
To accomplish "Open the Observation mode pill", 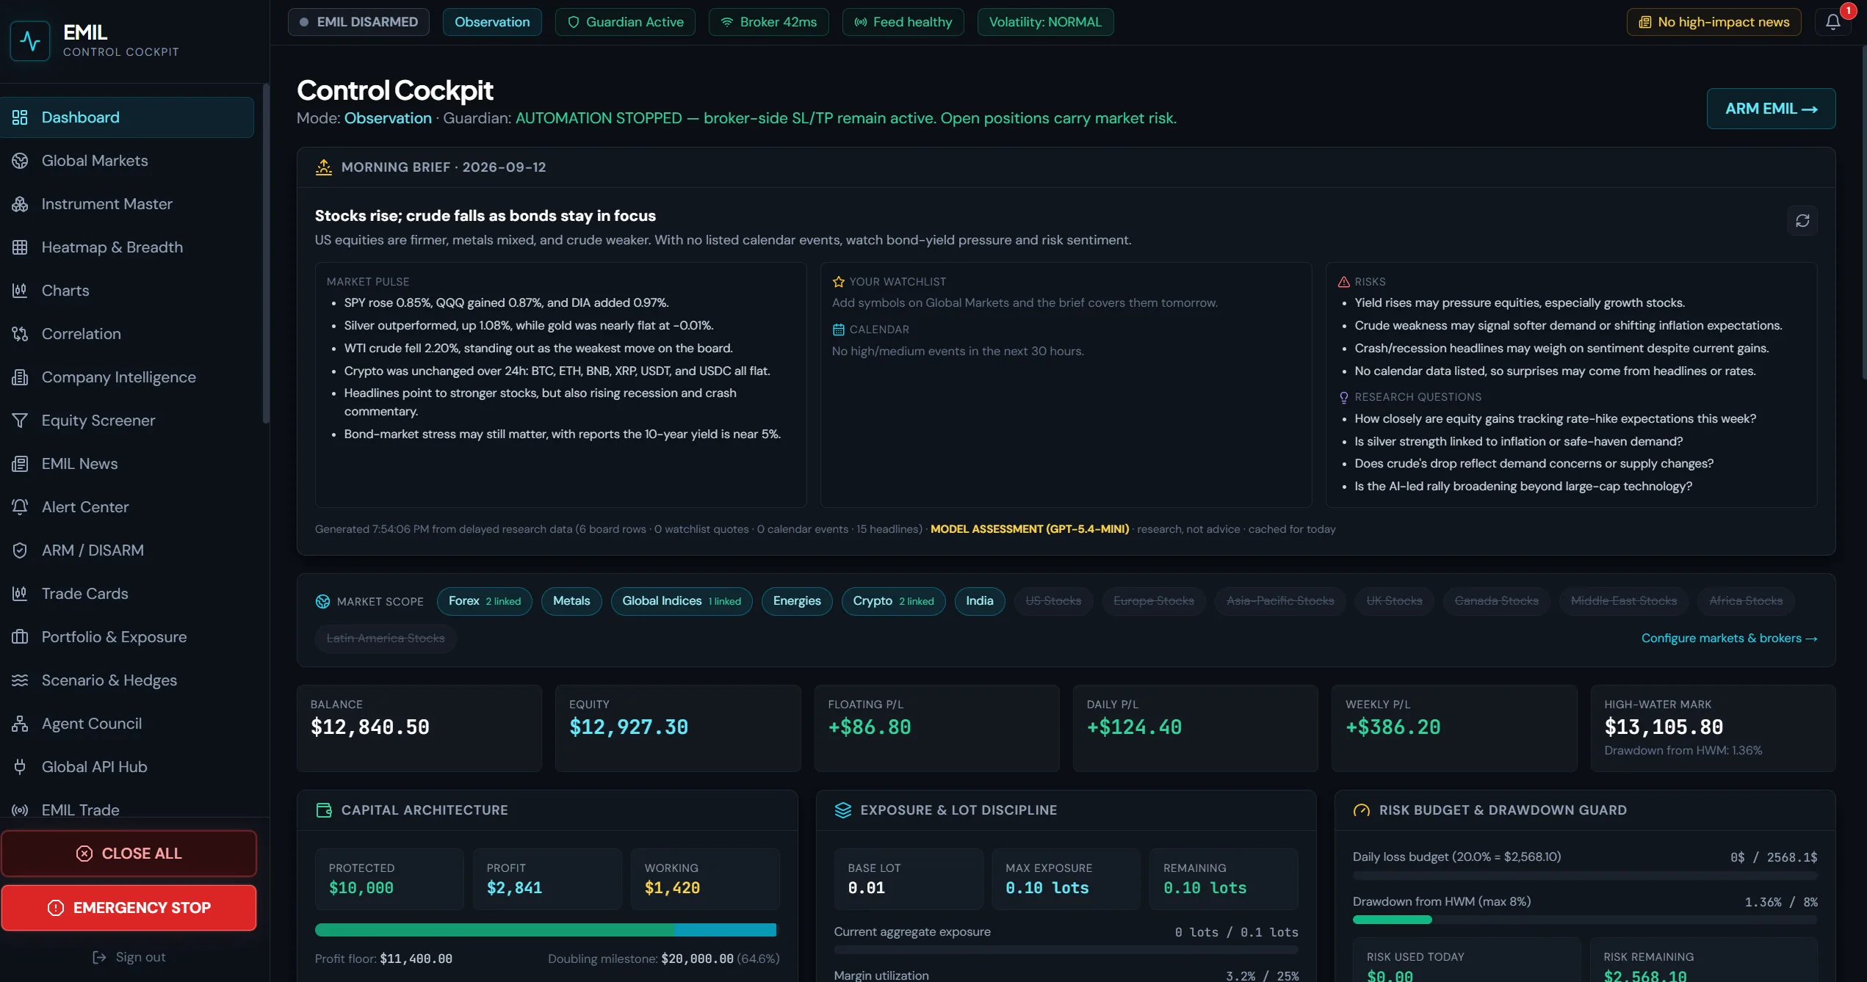I will [492, 22].
